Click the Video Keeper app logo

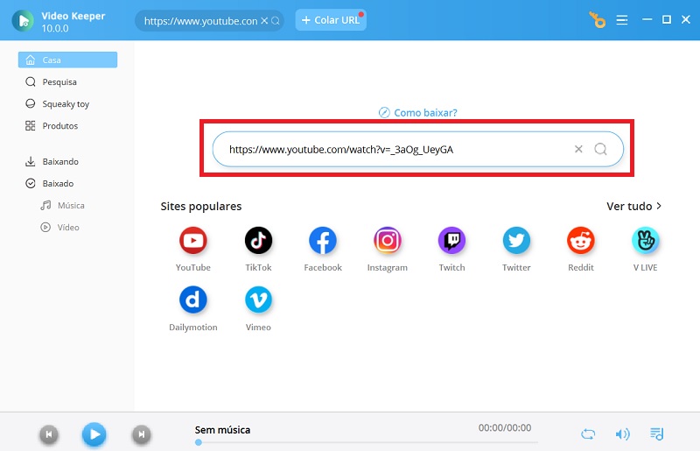tap(23, 20)
